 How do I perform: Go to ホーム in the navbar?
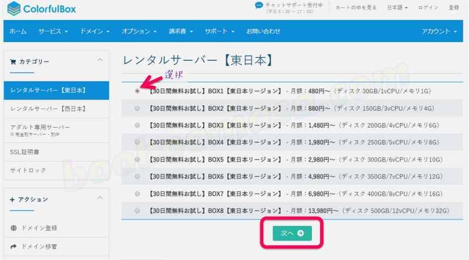[x=18, y=31]
